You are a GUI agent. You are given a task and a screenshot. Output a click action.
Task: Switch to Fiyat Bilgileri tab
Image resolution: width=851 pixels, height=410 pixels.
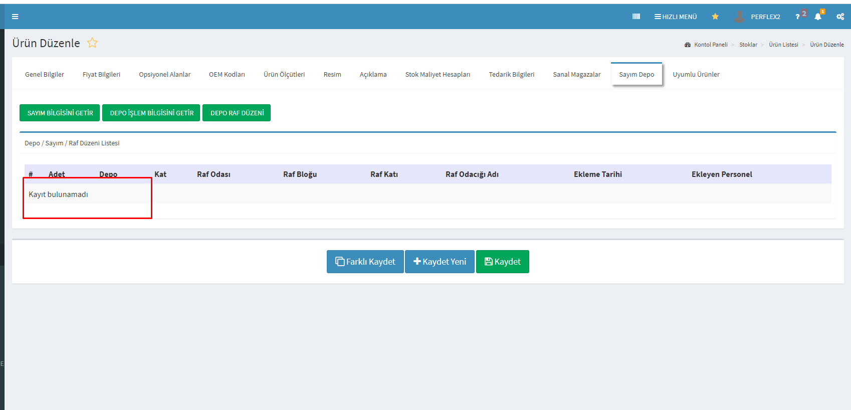tap(101, 74)
